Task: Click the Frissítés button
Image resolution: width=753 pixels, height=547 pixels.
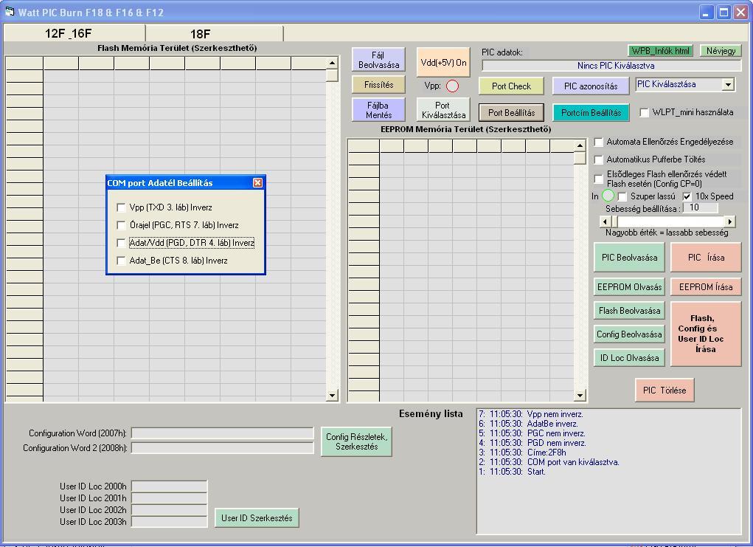Action: [378, 85]
